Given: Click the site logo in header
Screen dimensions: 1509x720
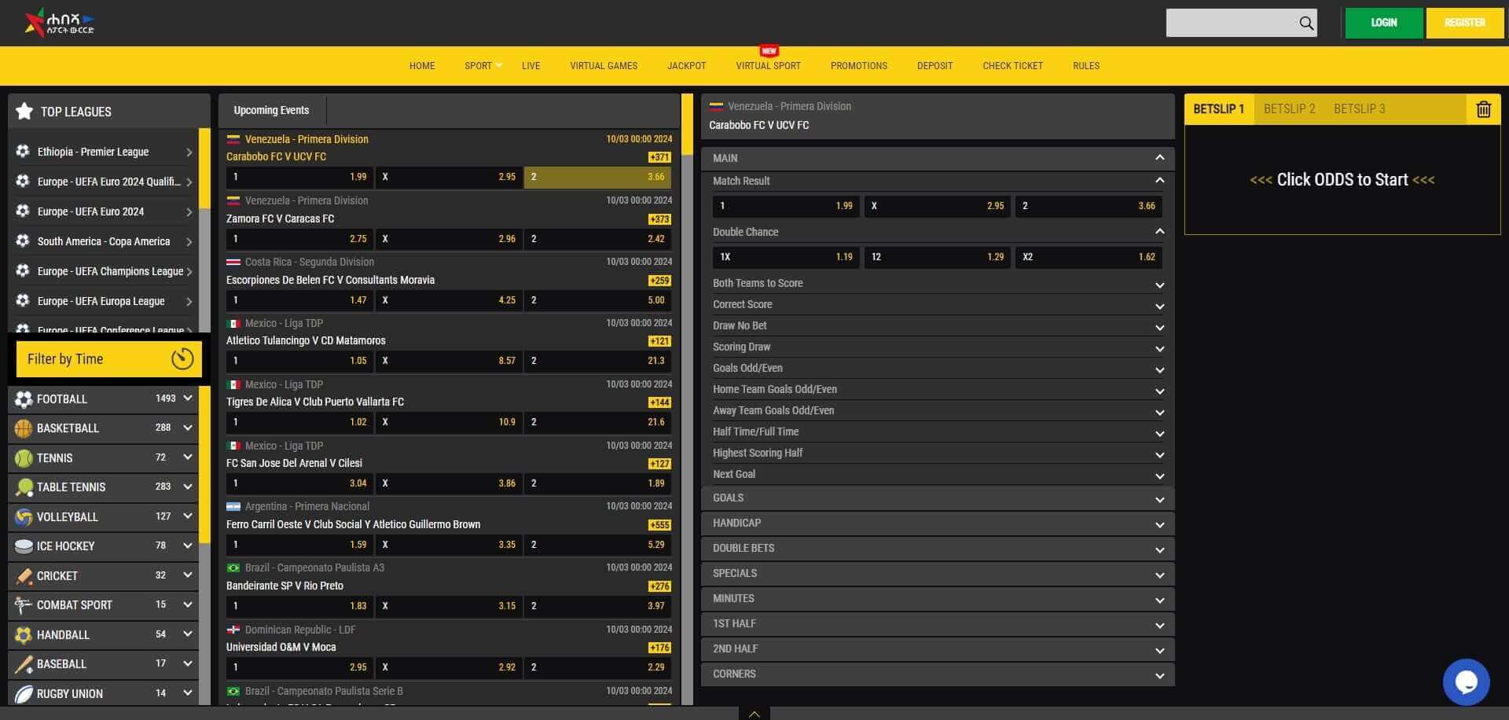Looking at the screenshot, I should tap(60, 23).
